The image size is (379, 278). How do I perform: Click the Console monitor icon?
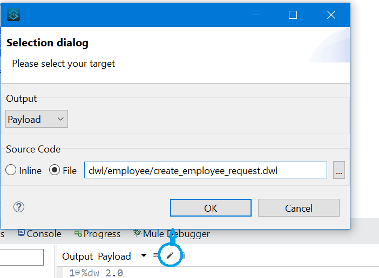[x=21, y=233]
